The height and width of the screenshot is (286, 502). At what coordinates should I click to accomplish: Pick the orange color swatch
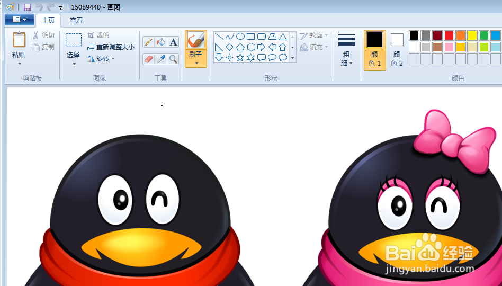tap(461, 35)
